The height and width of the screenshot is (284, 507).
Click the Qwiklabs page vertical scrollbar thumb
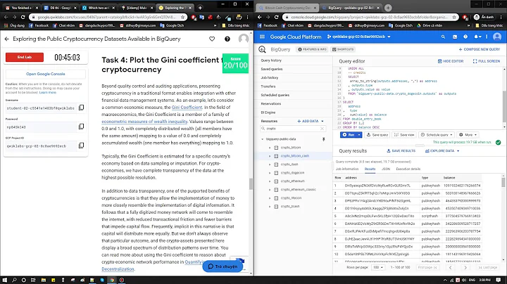(x=251, y=184)
